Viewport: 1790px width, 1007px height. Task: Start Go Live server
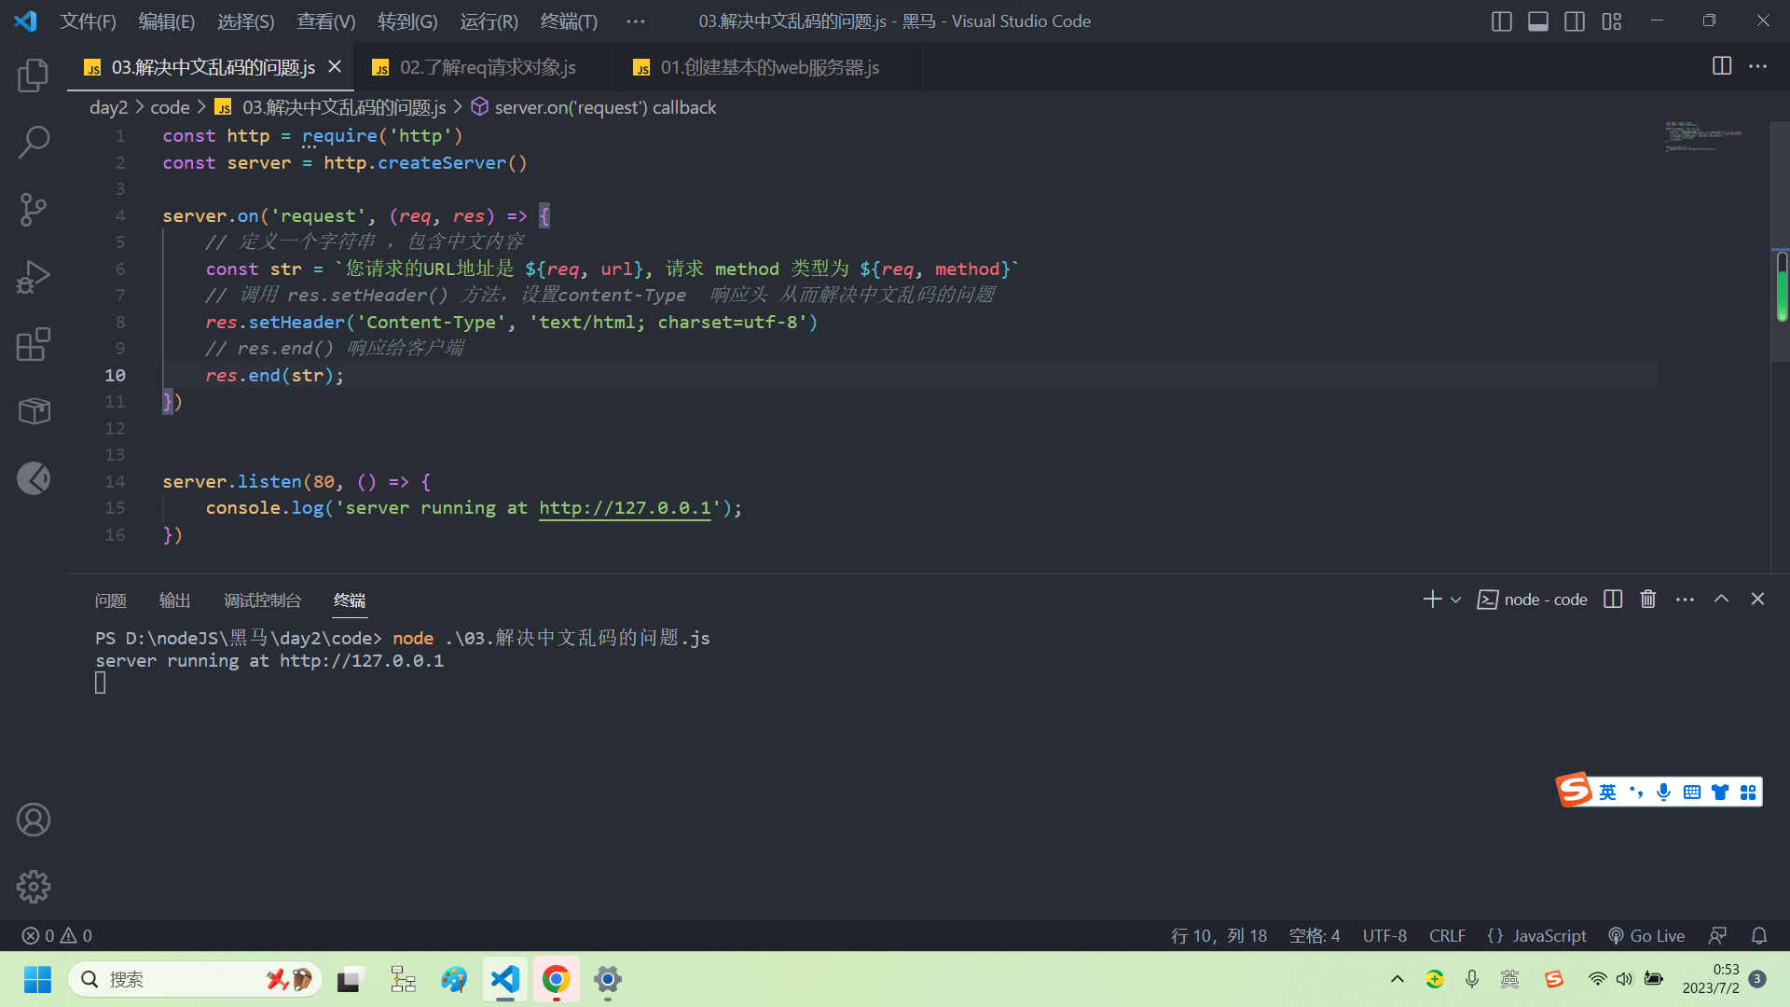click(x=1646, y=935)
